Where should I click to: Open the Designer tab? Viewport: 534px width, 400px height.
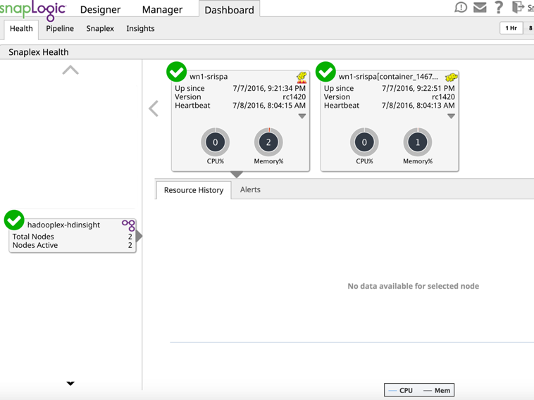click(100, 10)
